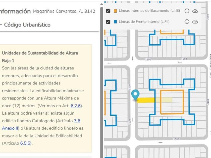
Task: Click the Líneas de Frente Interno (L.F.I) label
Action: click(x=144, y=22)
